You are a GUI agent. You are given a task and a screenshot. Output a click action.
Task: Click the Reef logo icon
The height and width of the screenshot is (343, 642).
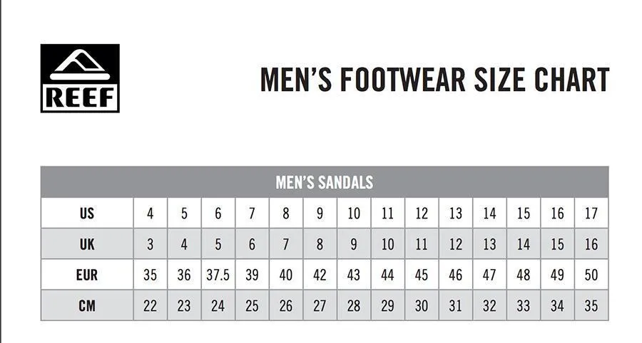click(x=80, y=78)
